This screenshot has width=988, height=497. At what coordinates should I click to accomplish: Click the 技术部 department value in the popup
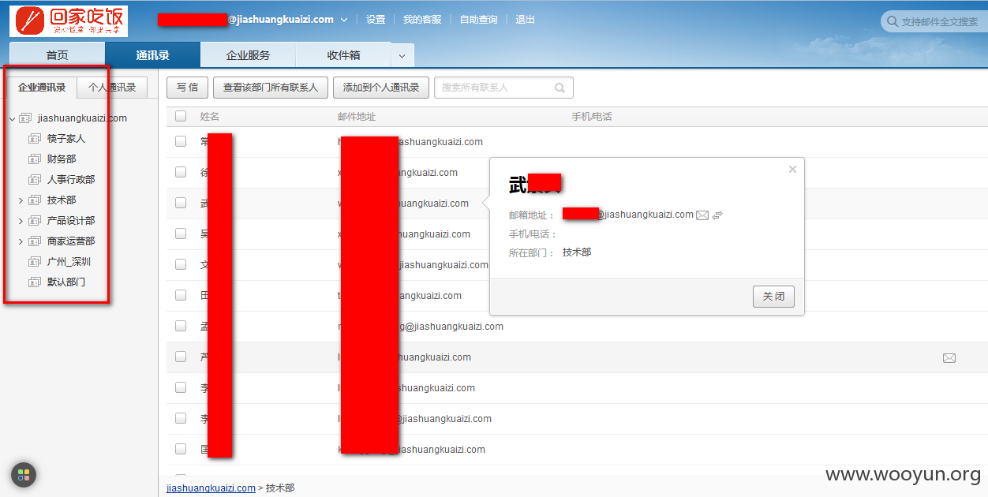(577, 252)
